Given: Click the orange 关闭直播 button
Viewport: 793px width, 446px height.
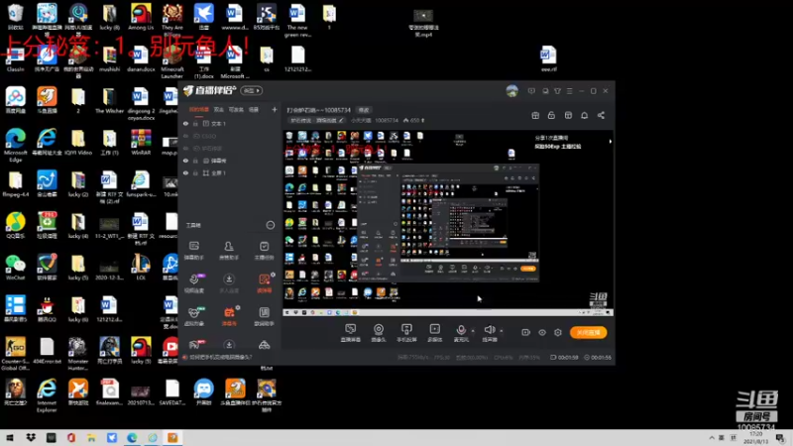Looking at the screenshot, I should 588,332.
